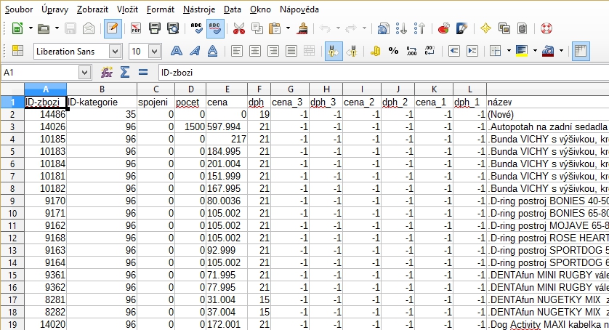Viewport: 609px width, 330px height.
Task: Expand the font size dropdown showing 10
Action: (154, 52)
